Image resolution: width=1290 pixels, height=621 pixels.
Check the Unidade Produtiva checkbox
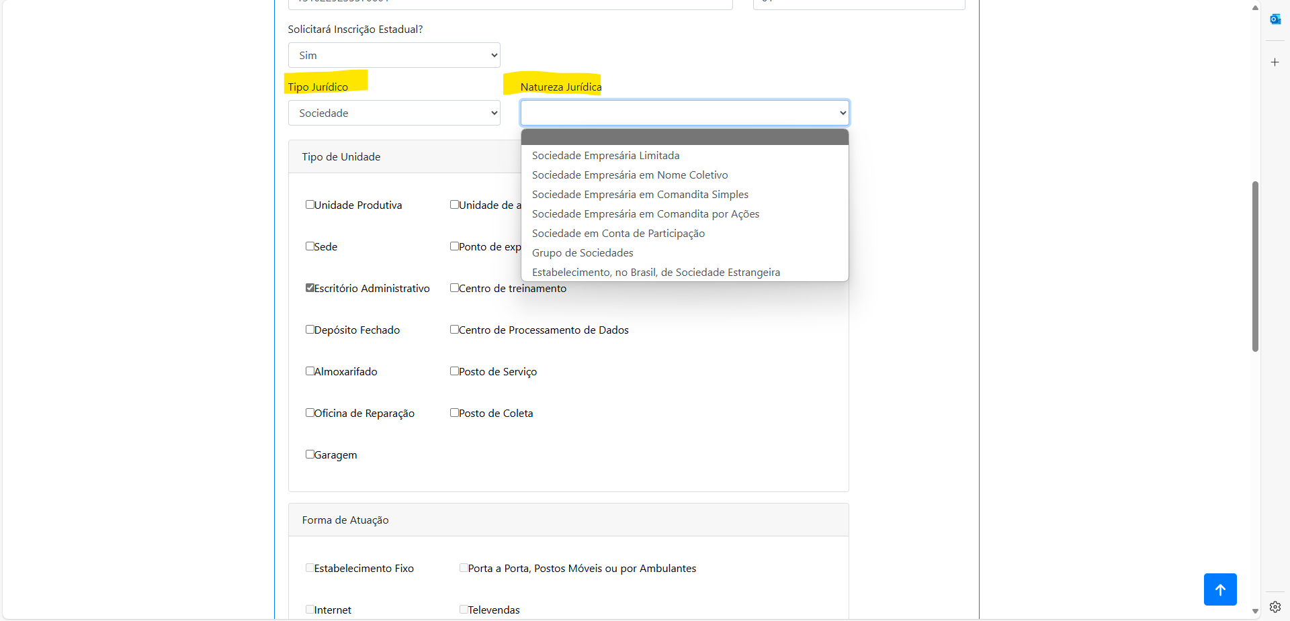pos(310,205)
